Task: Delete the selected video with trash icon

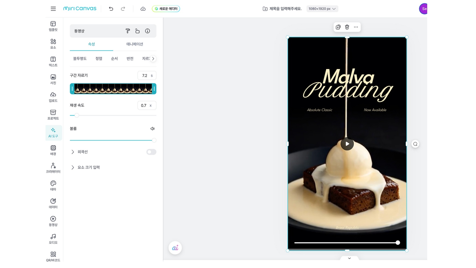Action: 347,27
